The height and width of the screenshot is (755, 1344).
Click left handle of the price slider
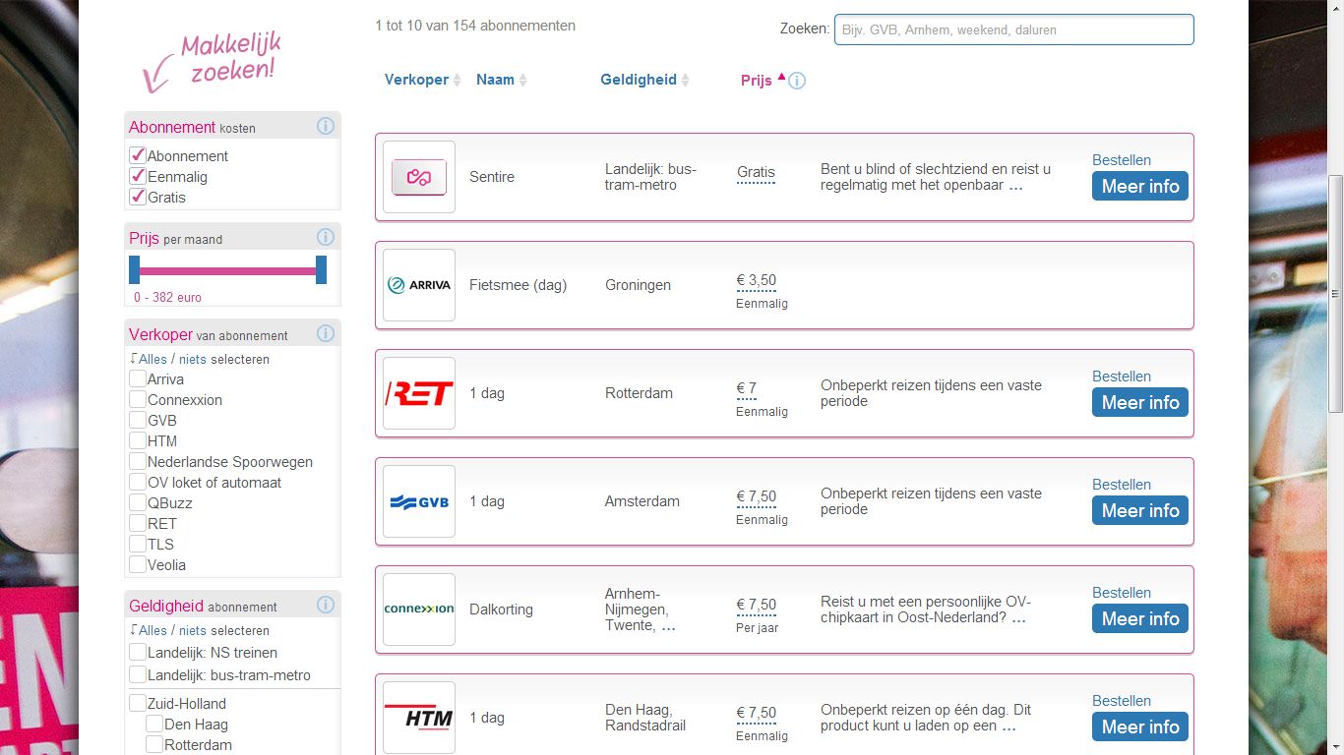135,269
